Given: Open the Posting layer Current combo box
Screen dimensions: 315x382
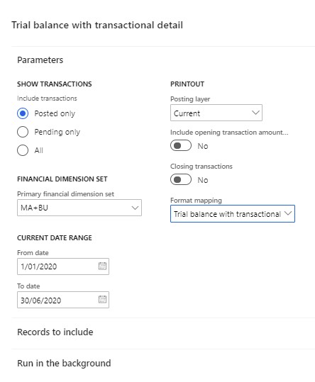Looking at the screenshot, I should point(216,113).
